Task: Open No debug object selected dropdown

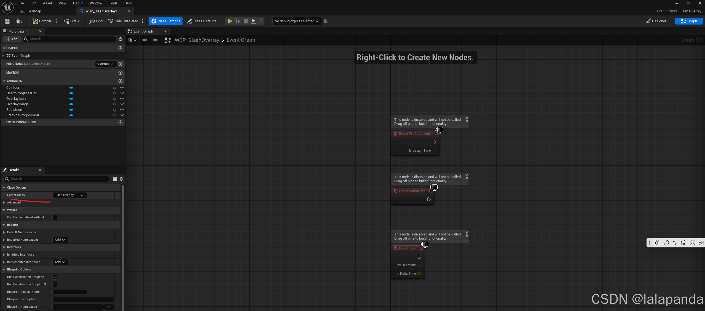Action: 297,21
